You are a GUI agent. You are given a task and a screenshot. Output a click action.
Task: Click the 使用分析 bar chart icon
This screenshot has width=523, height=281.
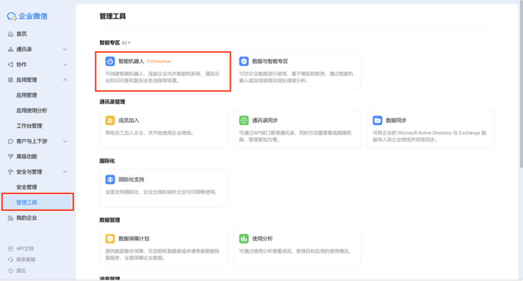click(244, 239)
